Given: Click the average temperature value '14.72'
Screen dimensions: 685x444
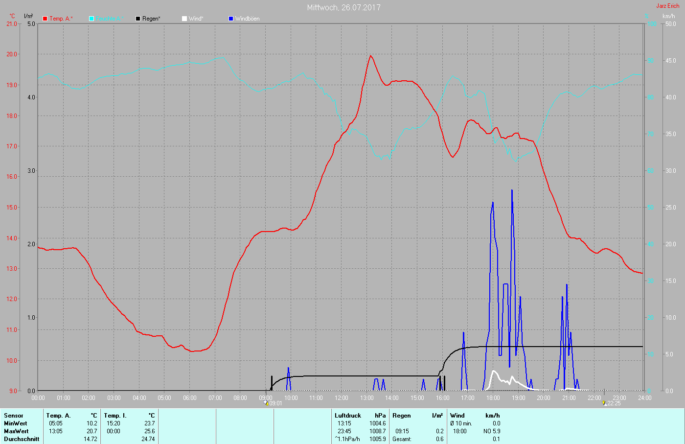Looking at the screenshot, I should coord(91,439).
